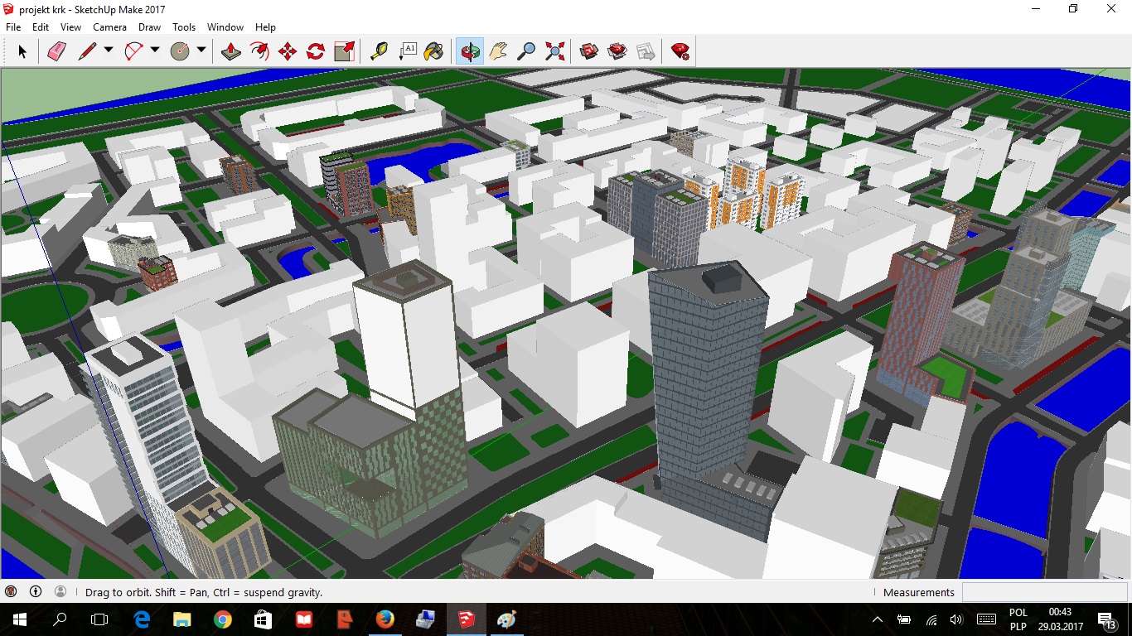Expand the Arc tool dropdown arrow
This screenshot has width=1132, height=636.
tap(155, 51)
